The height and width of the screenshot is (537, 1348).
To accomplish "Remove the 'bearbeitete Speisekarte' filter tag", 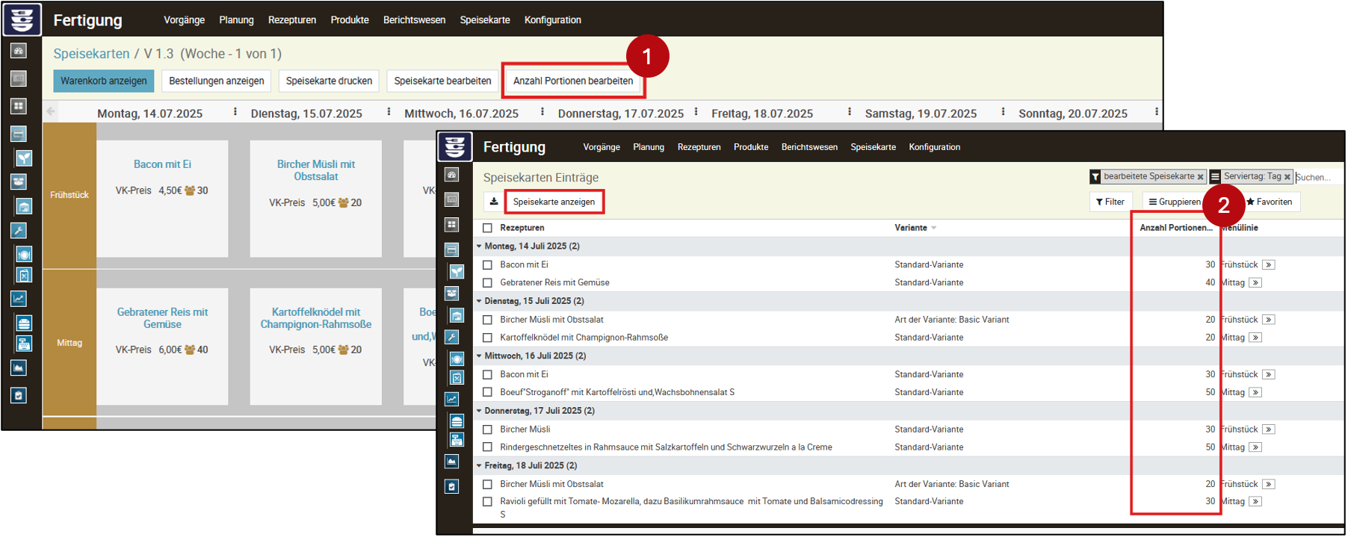I will pyautogui.click(x=1200, y=177).
